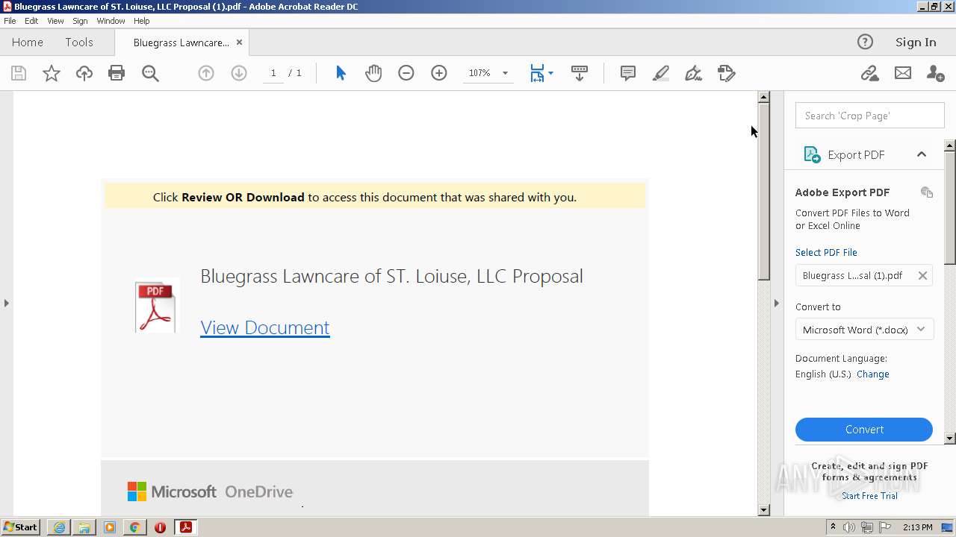This screenshot has height=537, width=956.
Task: Open the Windows Start menu
Action: point(21,527)
